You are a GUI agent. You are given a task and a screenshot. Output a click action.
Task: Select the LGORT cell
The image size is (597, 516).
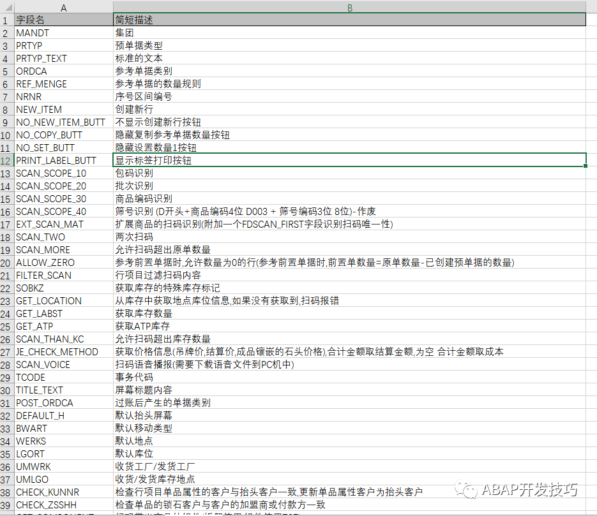(64, 453)
